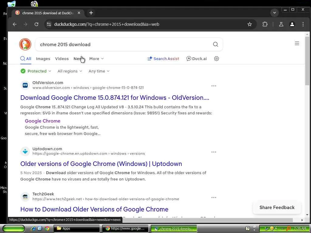Screen dimensions: 311x233
Task: Open the Chrome Labs flask icon
Action: click(281, 24)
